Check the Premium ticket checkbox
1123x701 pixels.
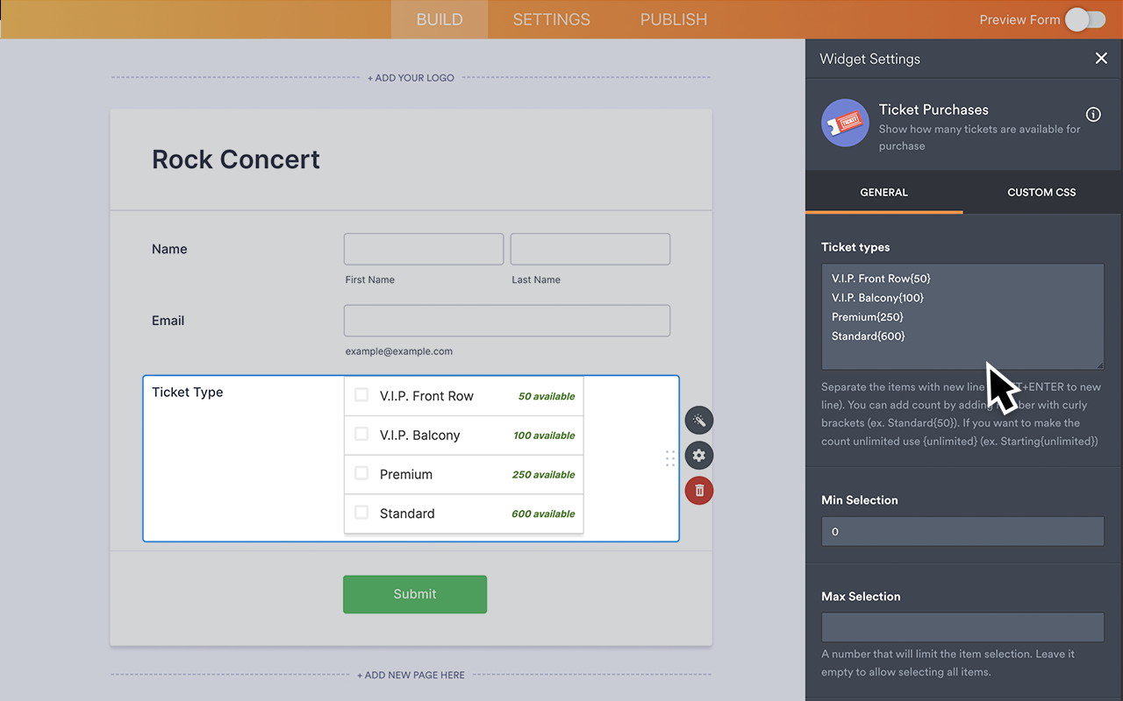pos(361,474)
